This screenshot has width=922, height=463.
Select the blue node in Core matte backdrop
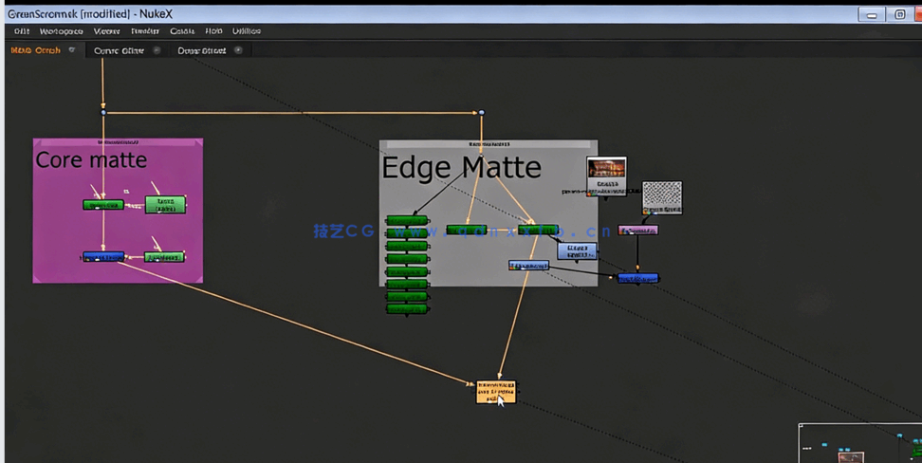(x=102, y=256)
